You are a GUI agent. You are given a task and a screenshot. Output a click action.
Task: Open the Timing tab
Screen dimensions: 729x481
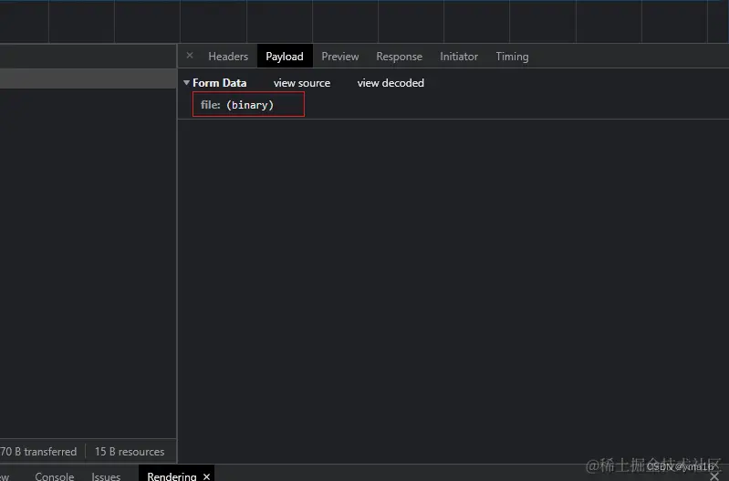(512, 57)
